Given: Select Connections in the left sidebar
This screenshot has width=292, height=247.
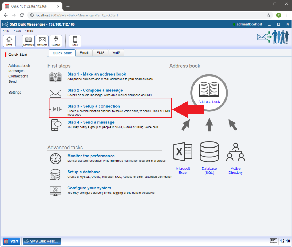Looking at the screenshot, I should tap(18, 76).
